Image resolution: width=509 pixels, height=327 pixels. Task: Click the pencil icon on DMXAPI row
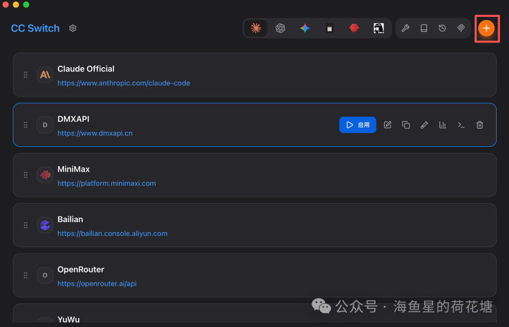(424, 125)
